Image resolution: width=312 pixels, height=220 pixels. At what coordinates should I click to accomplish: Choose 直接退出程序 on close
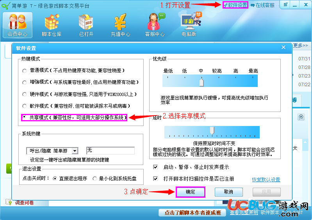click(x=55, y=179)
